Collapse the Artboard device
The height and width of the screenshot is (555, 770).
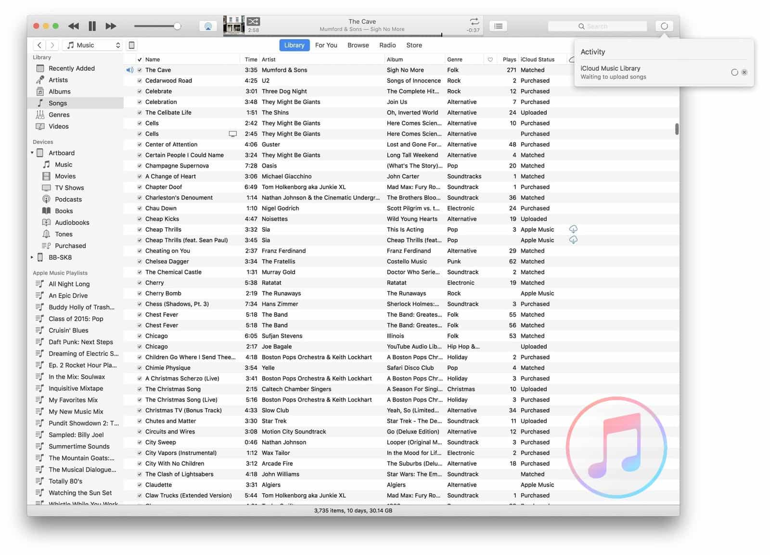[32, 153]
